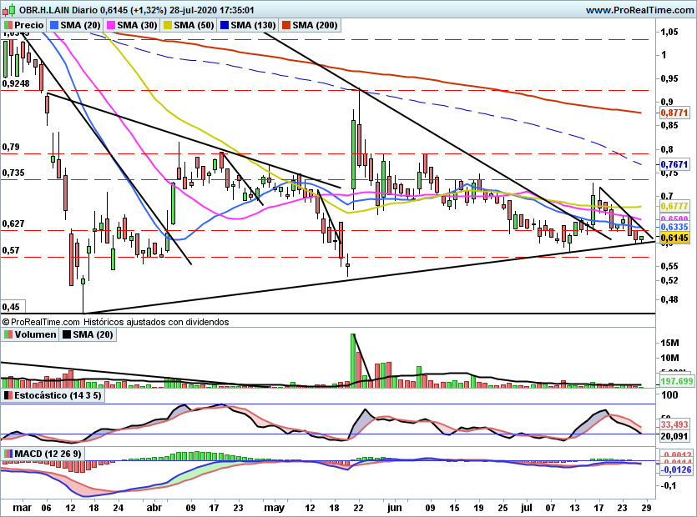Click the Estocástico (14 3 5) label
The width and height of the screenshot is (697, 517).
pos(58,395)
